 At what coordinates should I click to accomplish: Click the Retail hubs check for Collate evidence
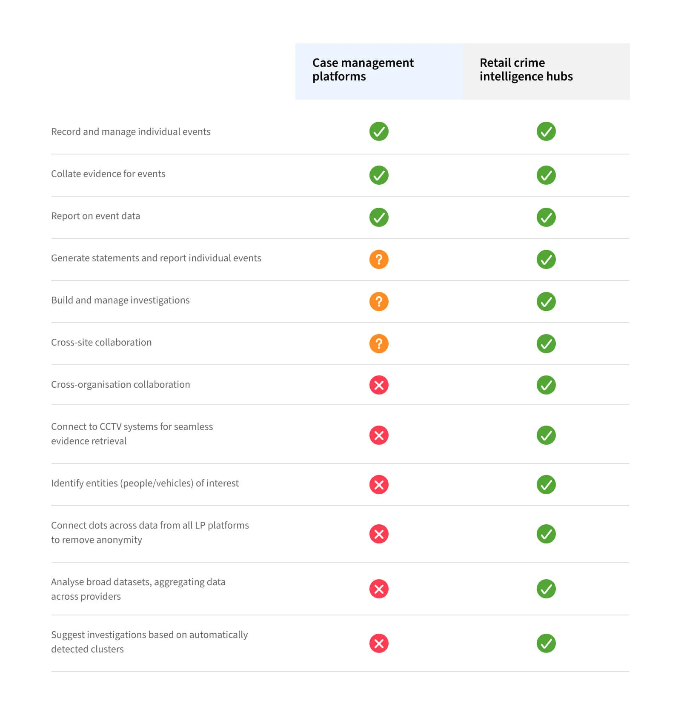tap(546, 175)
